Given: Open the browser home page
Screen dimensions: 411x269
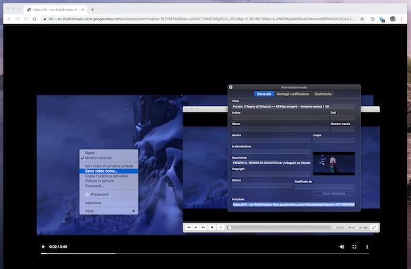Looking at the screenshot, I should tap(34, 19).
